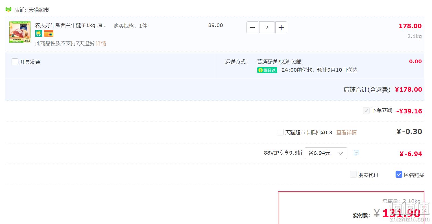This screenshot has height=224, width=432.
Task: Toggle the 下单立减 checkbox
Action: [366, 111]
